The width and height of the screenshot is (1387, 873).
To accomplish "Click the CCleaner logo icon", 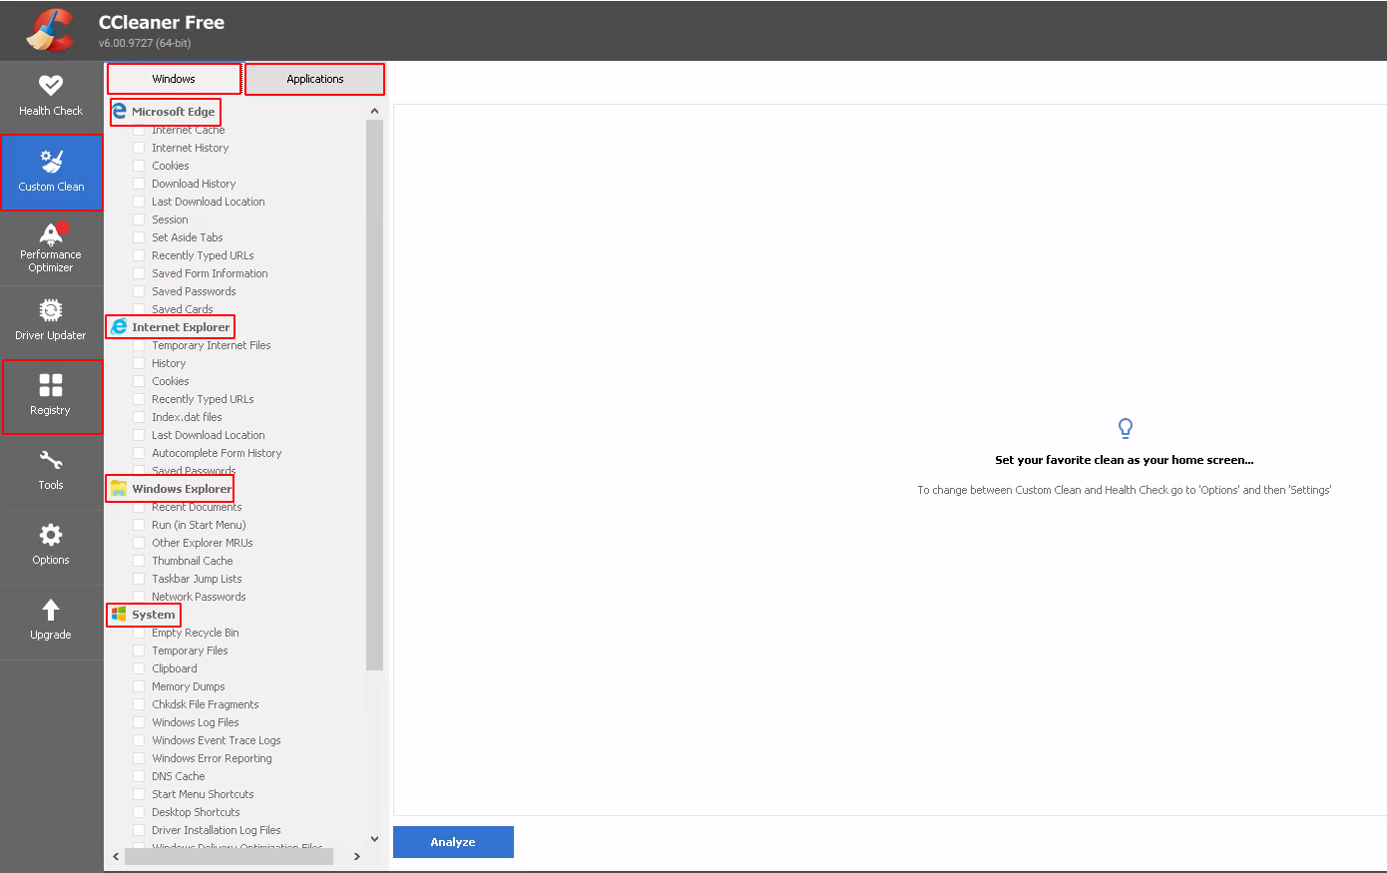I will [51, 30].
